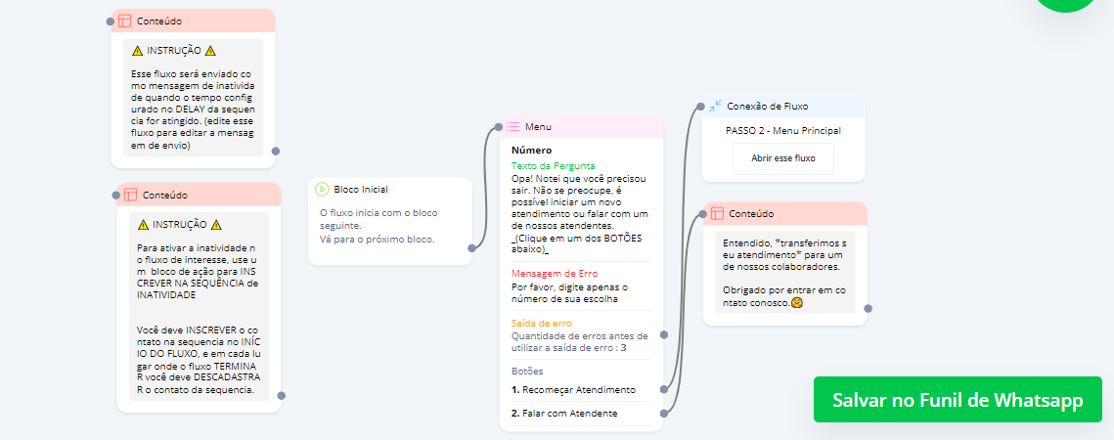The width and height of the screenshot is (1114, 440).
Task: Click the Falar com Atendente output connector
Action: (x=664, y=414)
